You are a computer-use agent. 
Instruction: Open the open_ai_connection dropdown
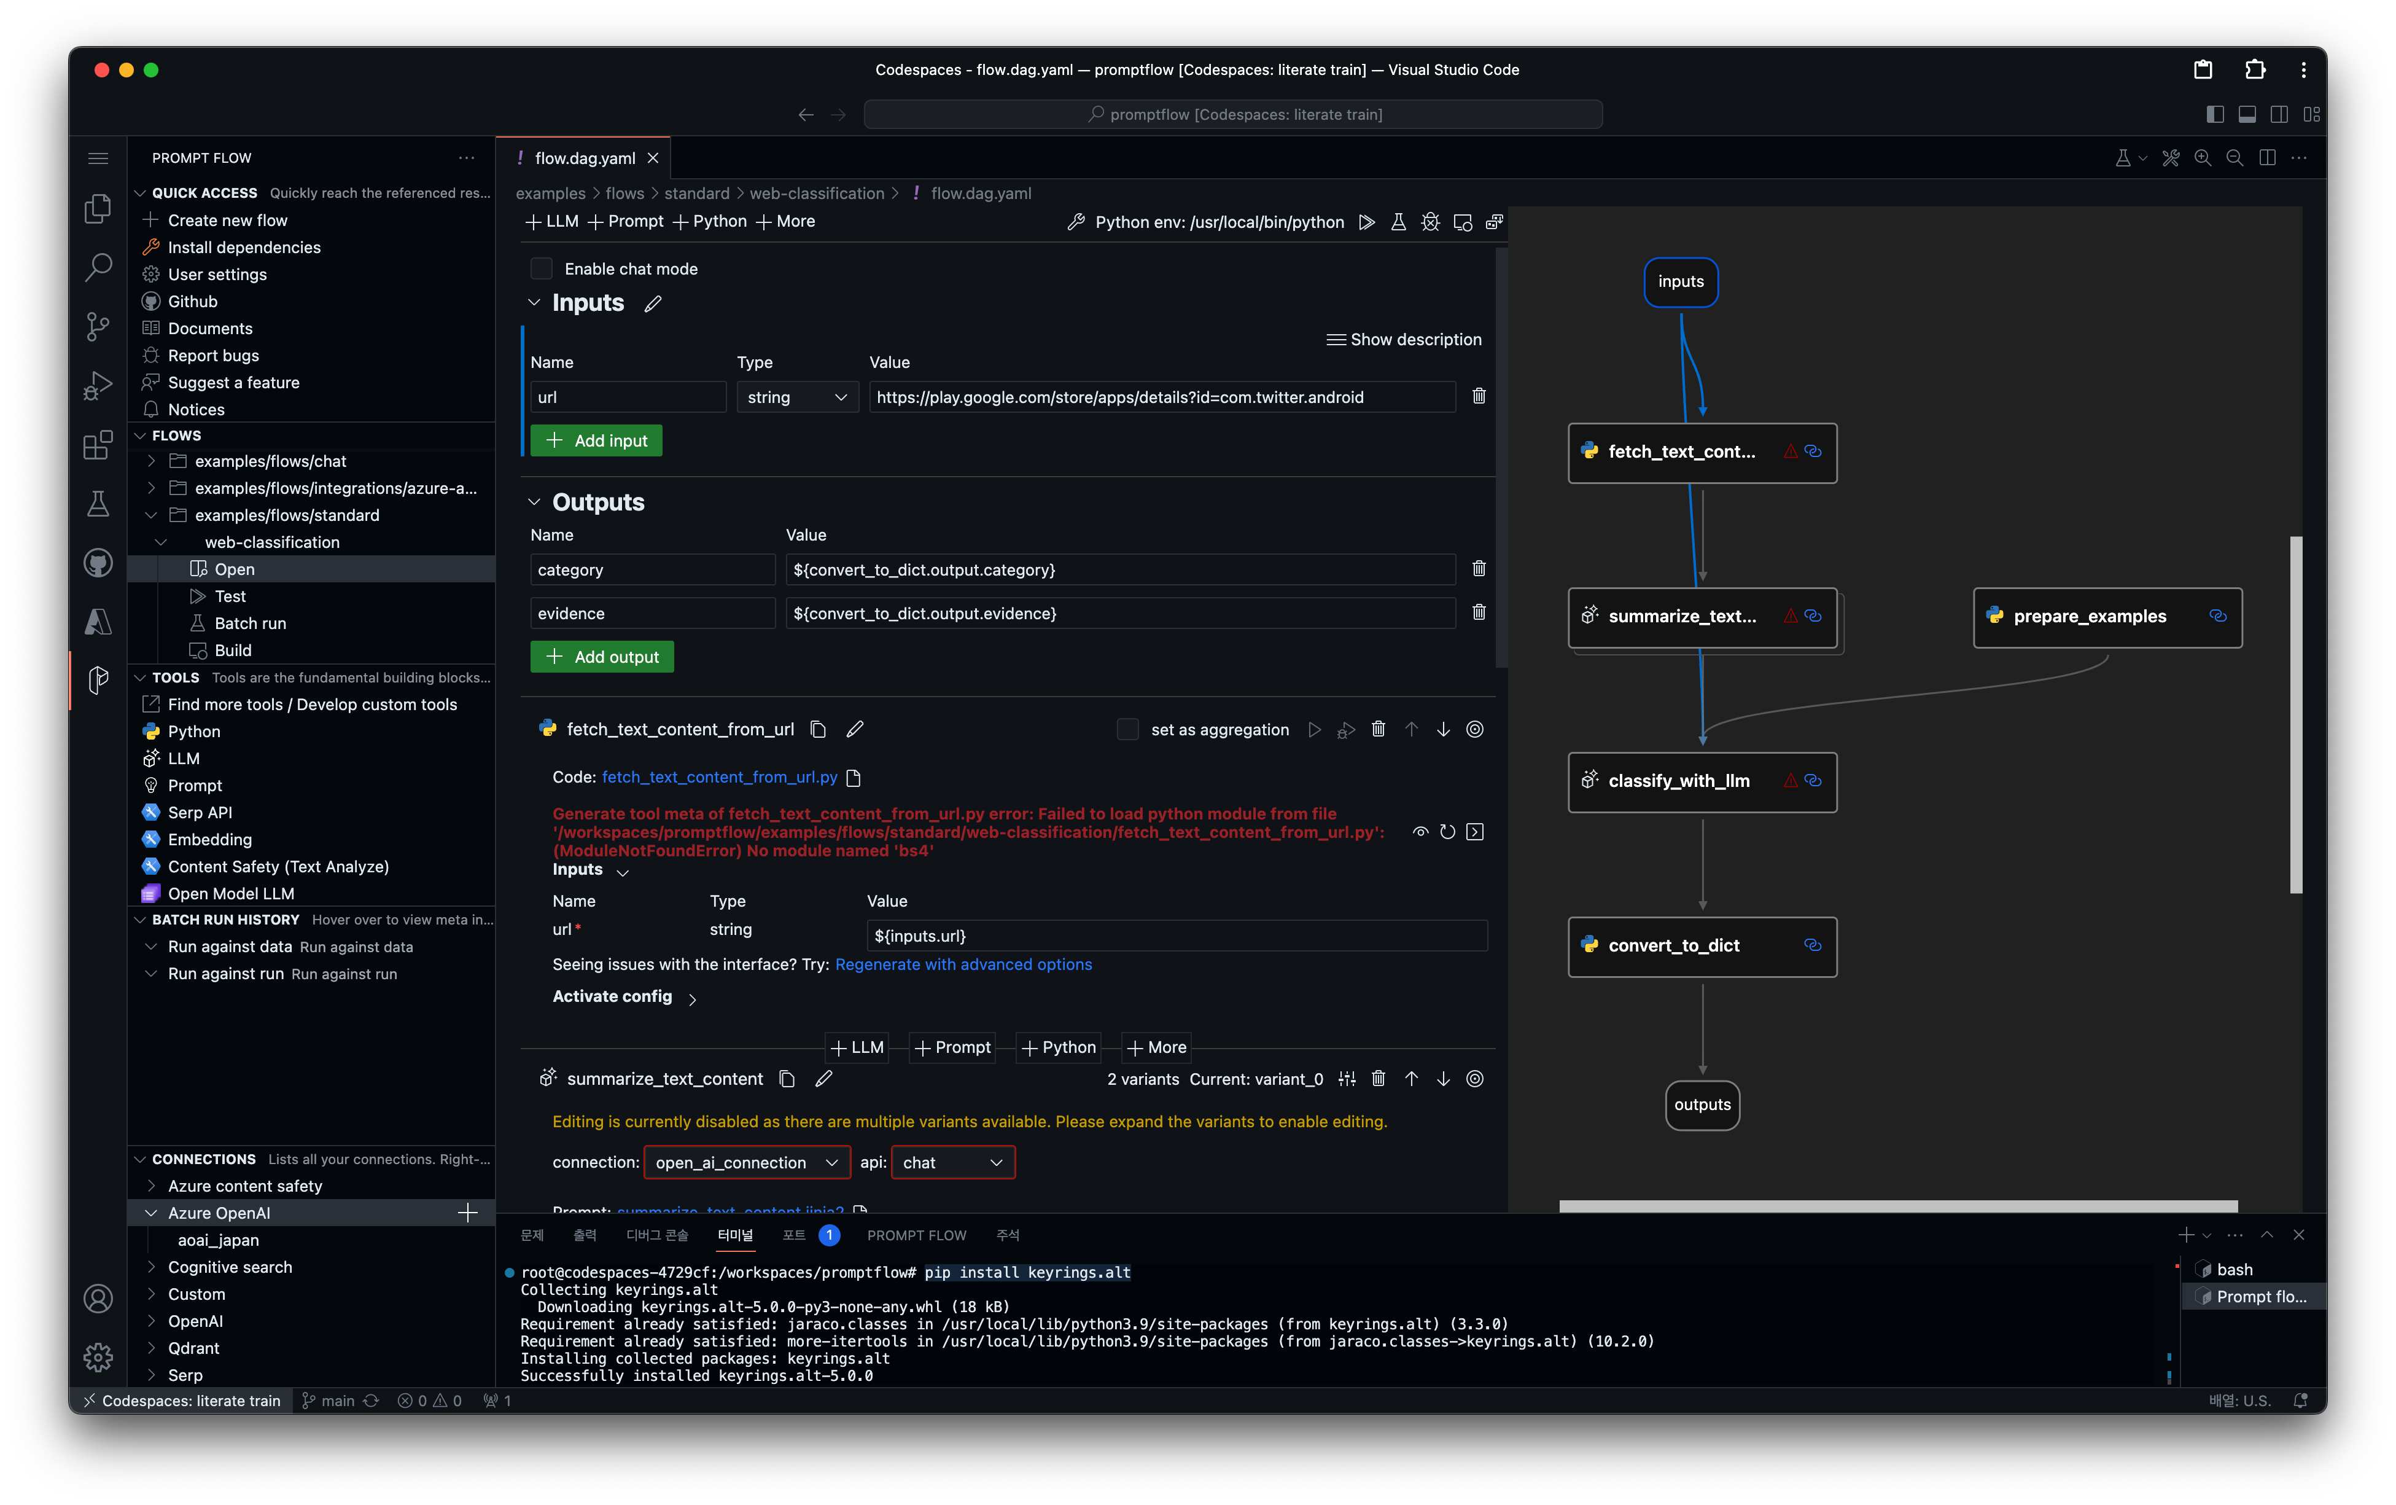pyautogui.click(x=746, y=1163)
